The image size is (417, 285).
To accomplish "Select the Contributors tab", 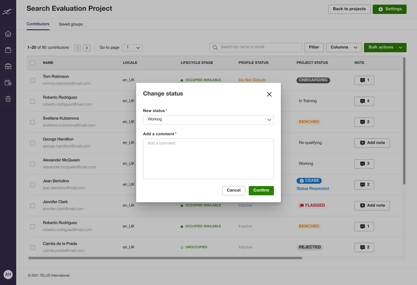I will (x=38, y=24).
